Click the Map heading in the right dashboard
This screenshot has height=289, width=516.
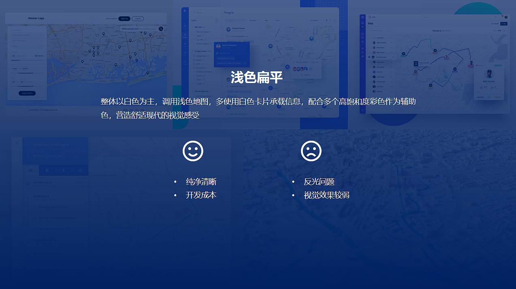[371, 24]
